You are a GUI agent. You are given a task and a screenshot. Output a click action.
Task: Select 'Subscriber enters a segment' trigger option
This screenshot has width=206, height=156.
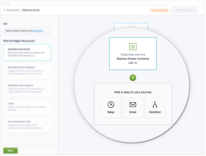[x=27, y=70]
